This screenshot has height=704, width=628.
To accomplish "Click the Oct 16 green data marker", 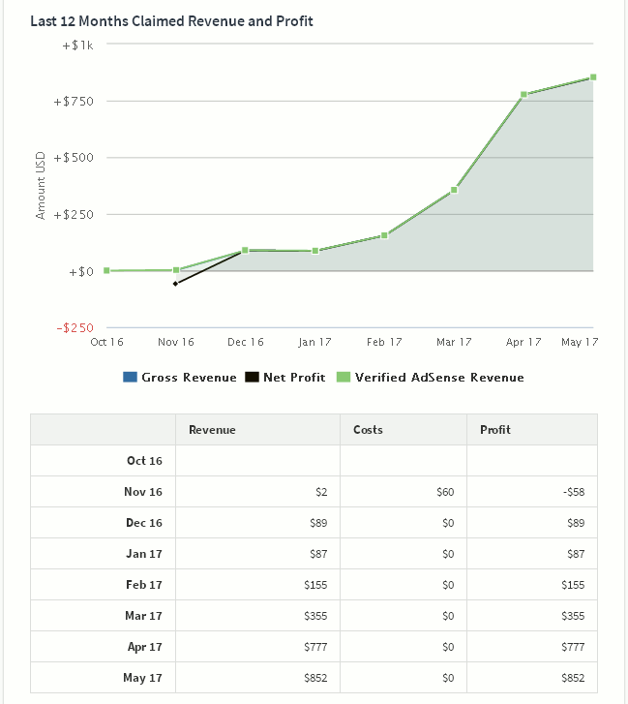I will pos(106,270).
